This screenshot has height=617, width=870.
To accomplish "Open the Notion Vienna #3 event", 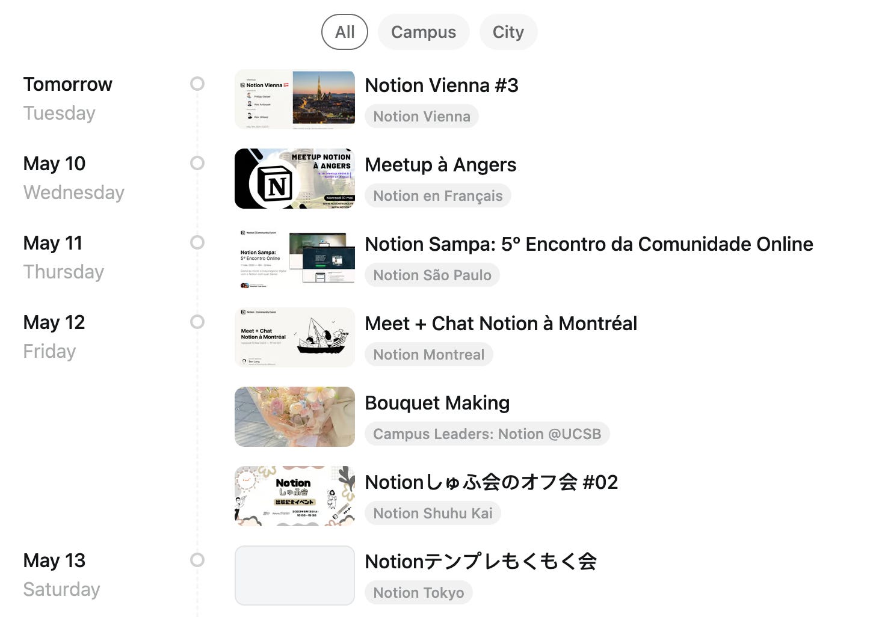I will pos(442,85).
